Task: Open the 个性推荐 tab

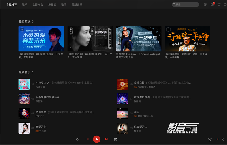Action: tap(12, 5)
